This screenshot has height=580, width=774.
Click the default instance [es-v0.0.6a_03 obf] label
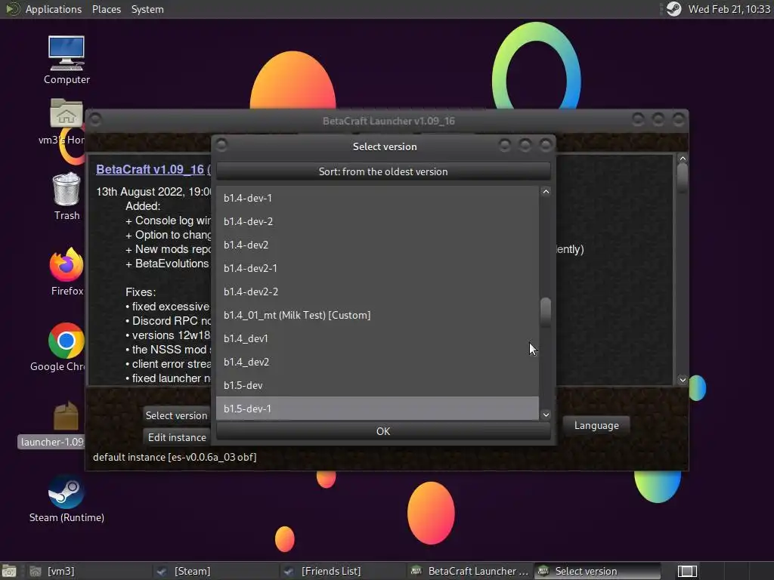tap(175, 457)
